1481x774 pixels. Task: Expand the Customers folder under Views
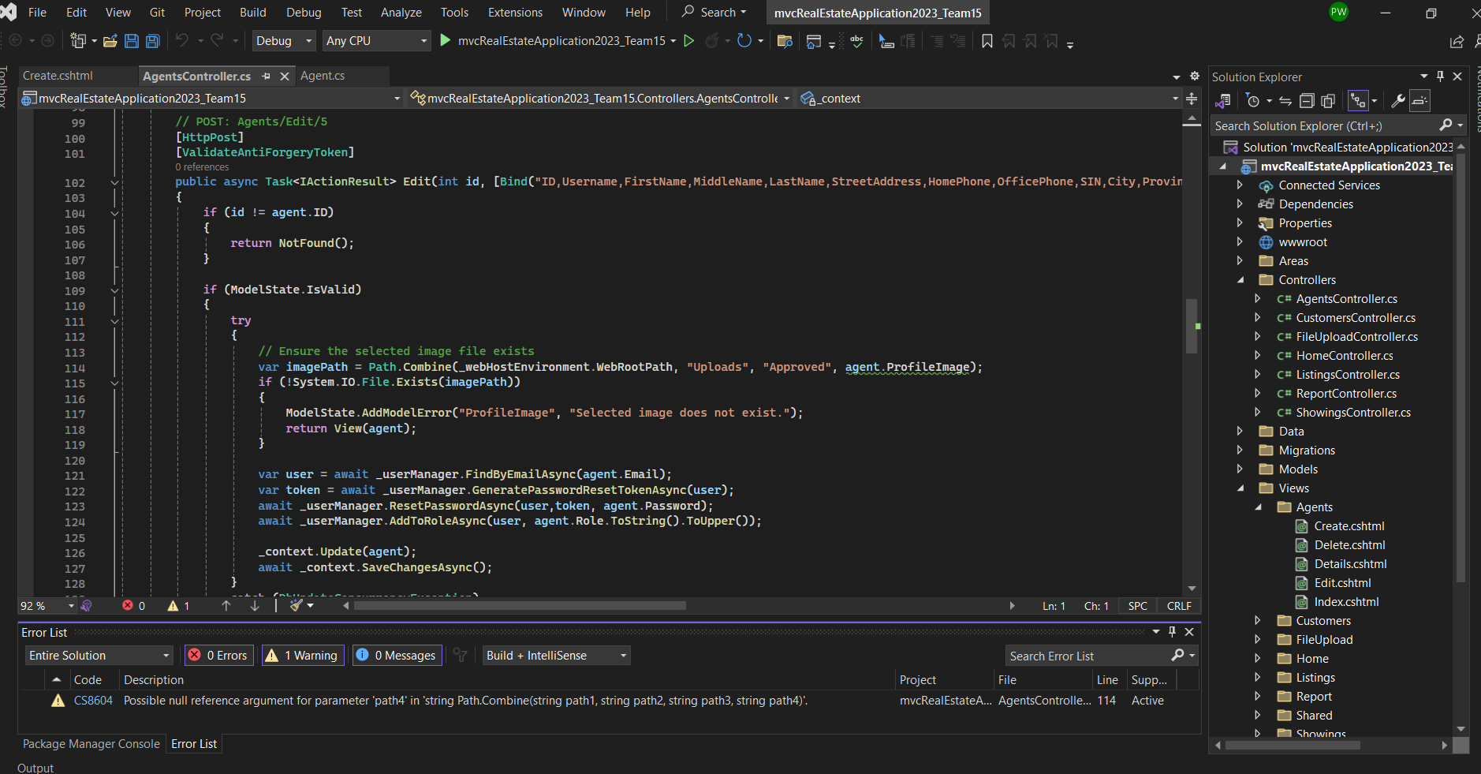pos(1258,621)
